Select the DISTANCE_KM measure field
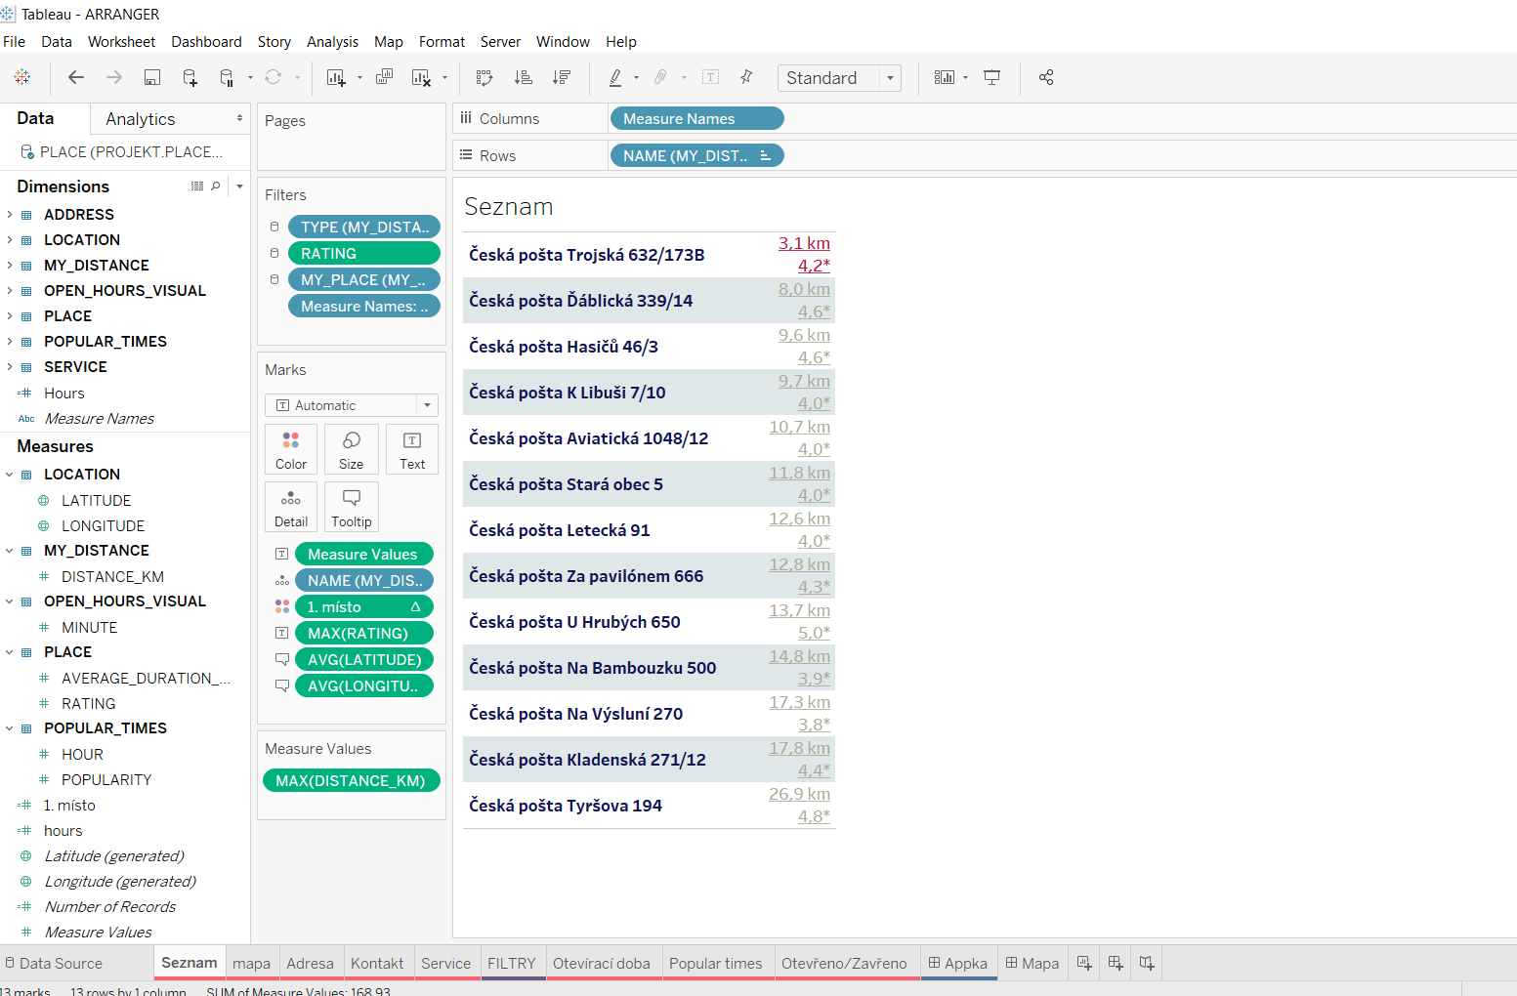1517x996 pixels. (x=112, y=576)
